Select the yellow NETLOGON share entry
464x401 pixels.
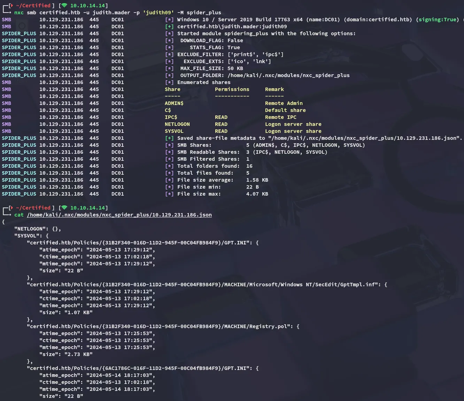177,124
